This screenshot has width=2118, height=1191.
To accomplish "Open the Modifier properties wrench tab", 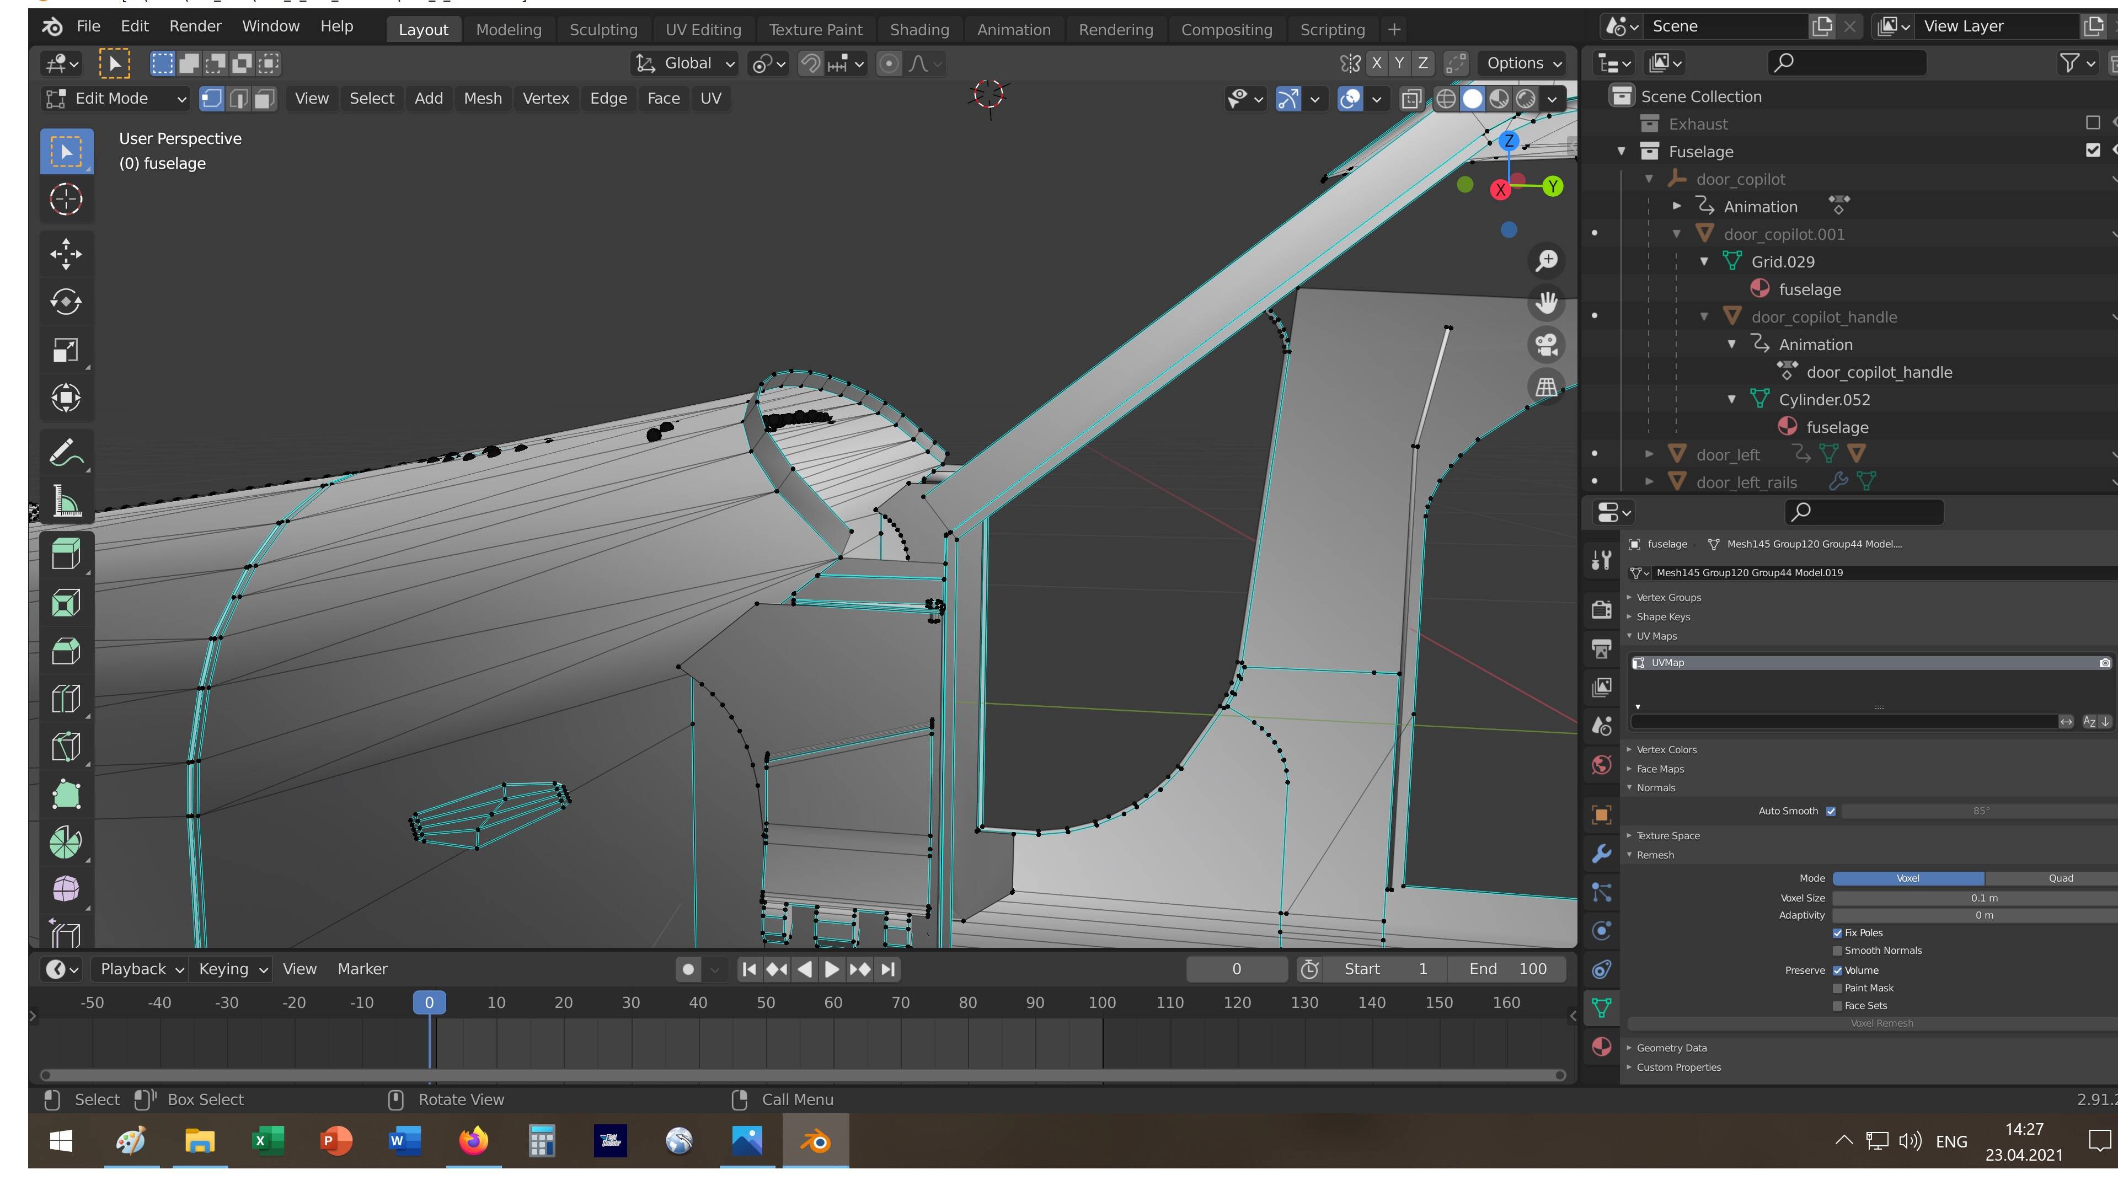I will 1601,853.
